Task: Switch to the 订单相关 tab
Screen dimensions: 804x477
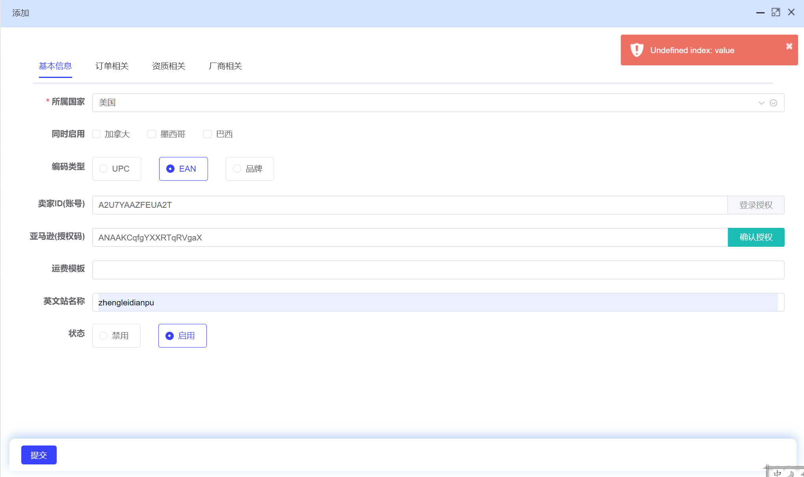Action: pos(112,66)
